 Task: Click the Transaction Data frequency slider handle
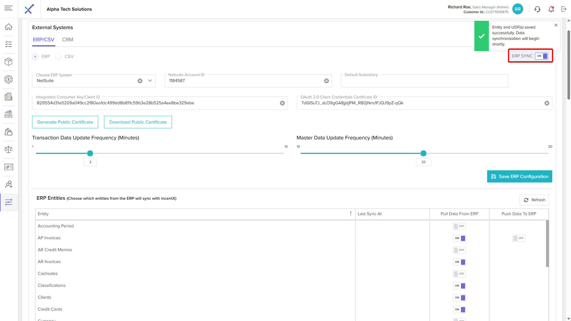click(x=90, y=153)
